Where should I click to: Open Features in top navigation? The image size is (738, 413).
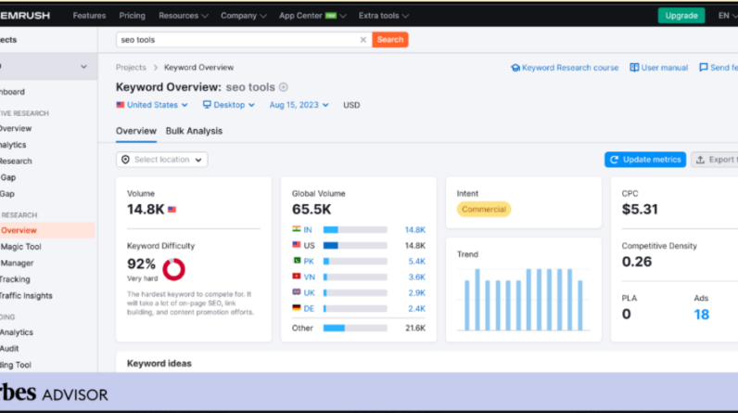coord(89,16)
